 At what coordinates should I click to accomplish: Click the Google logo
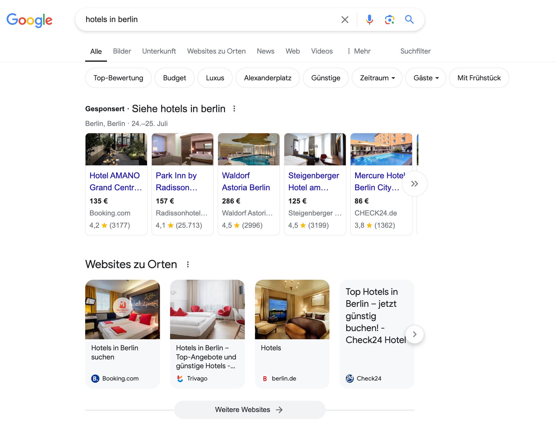point(29,20)
